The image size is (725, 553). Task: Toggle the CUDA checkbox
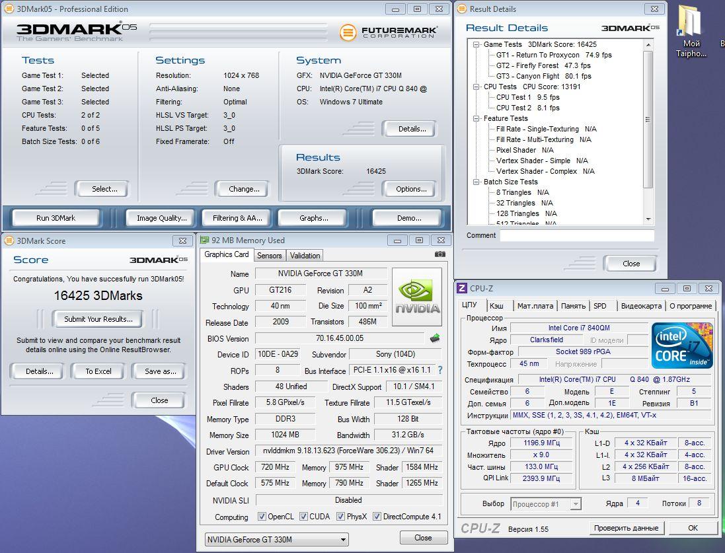[x=303, y=516]
